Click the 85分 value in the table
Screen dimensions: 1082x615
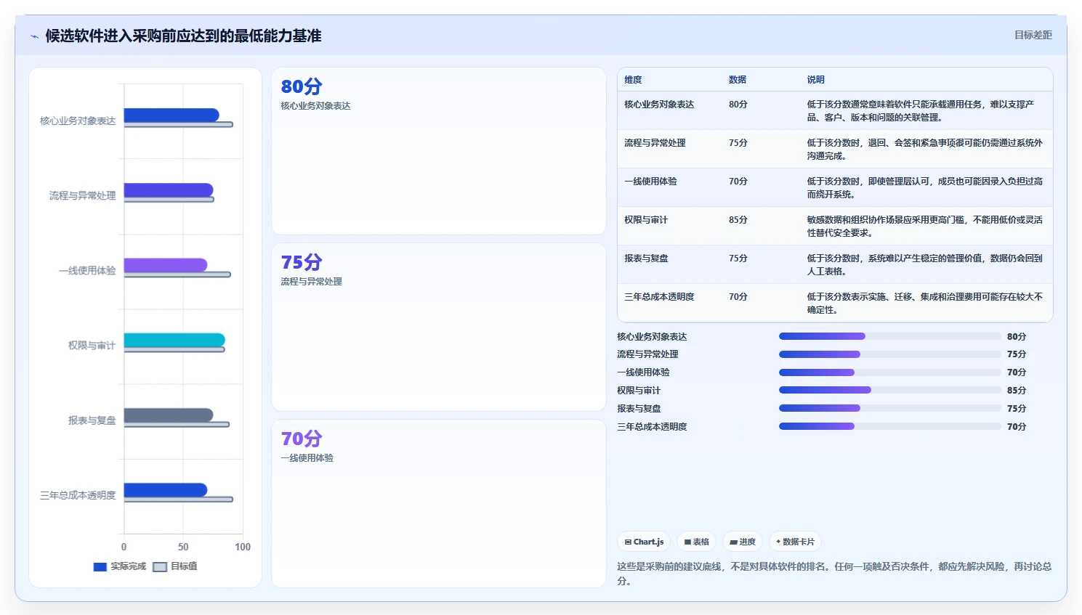(x=738, y=220)
